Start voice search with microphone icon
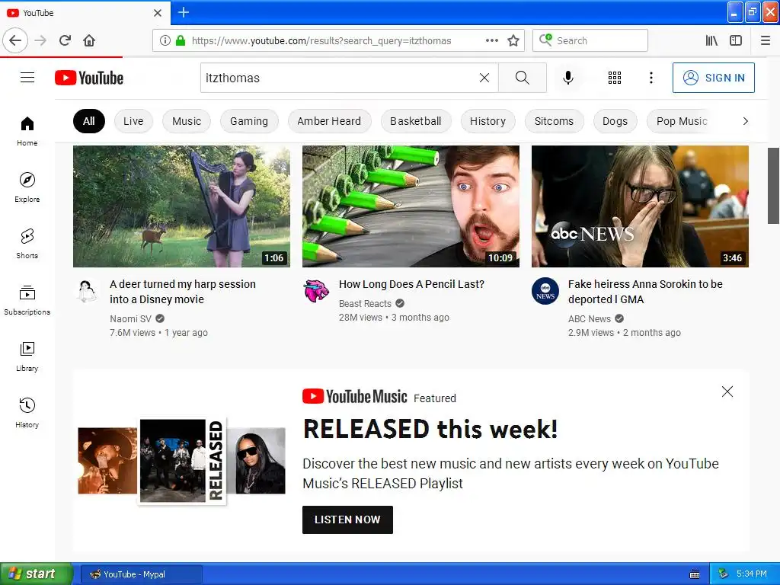 [x=568, y=78]
